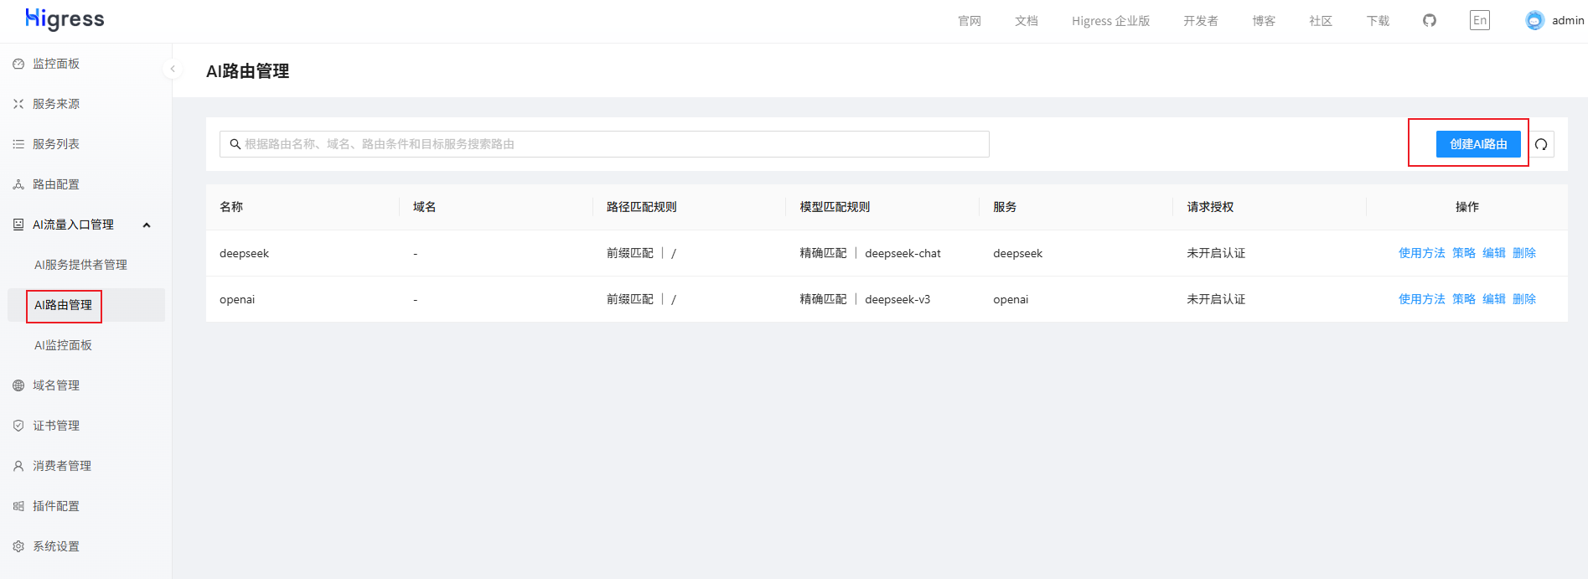Screen dimensions: 1588x579
Task: Select AI服务提供者管理 in sidebar
Action: [80, 265]
